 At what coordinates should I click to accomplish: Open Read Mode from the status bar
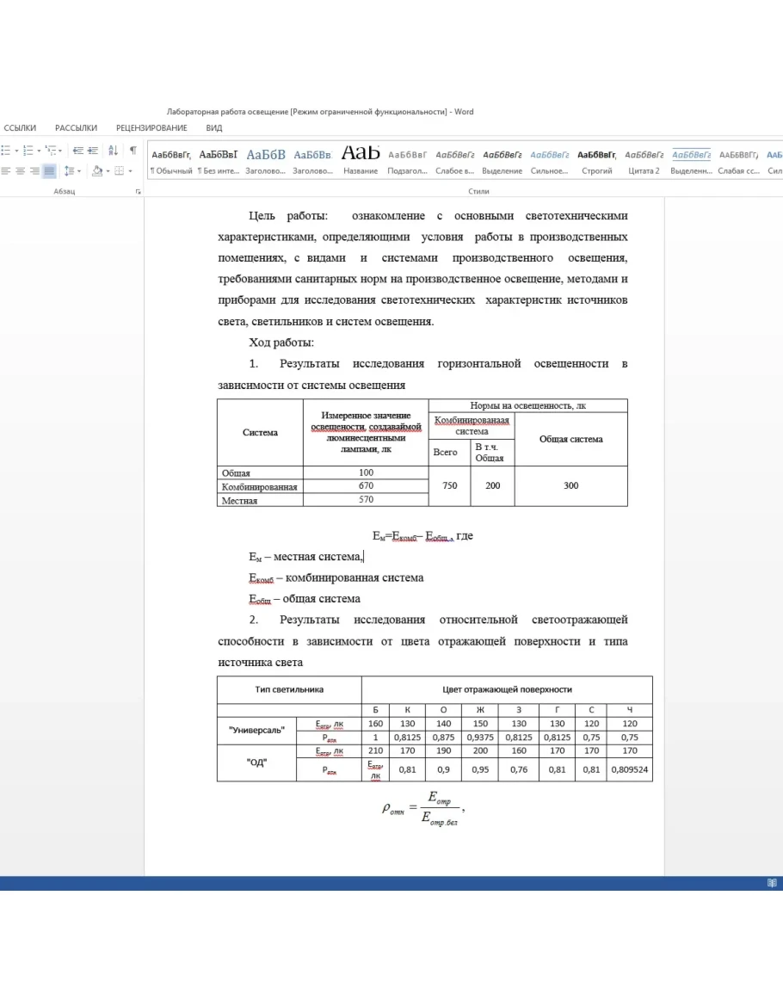point(771,883)
